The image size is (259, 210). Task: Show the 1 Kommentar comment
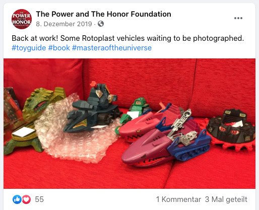[178, 199]
